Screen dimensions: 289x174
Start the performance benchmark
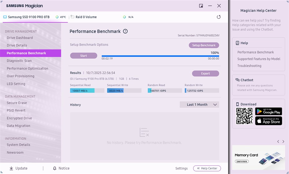point(84,56)
